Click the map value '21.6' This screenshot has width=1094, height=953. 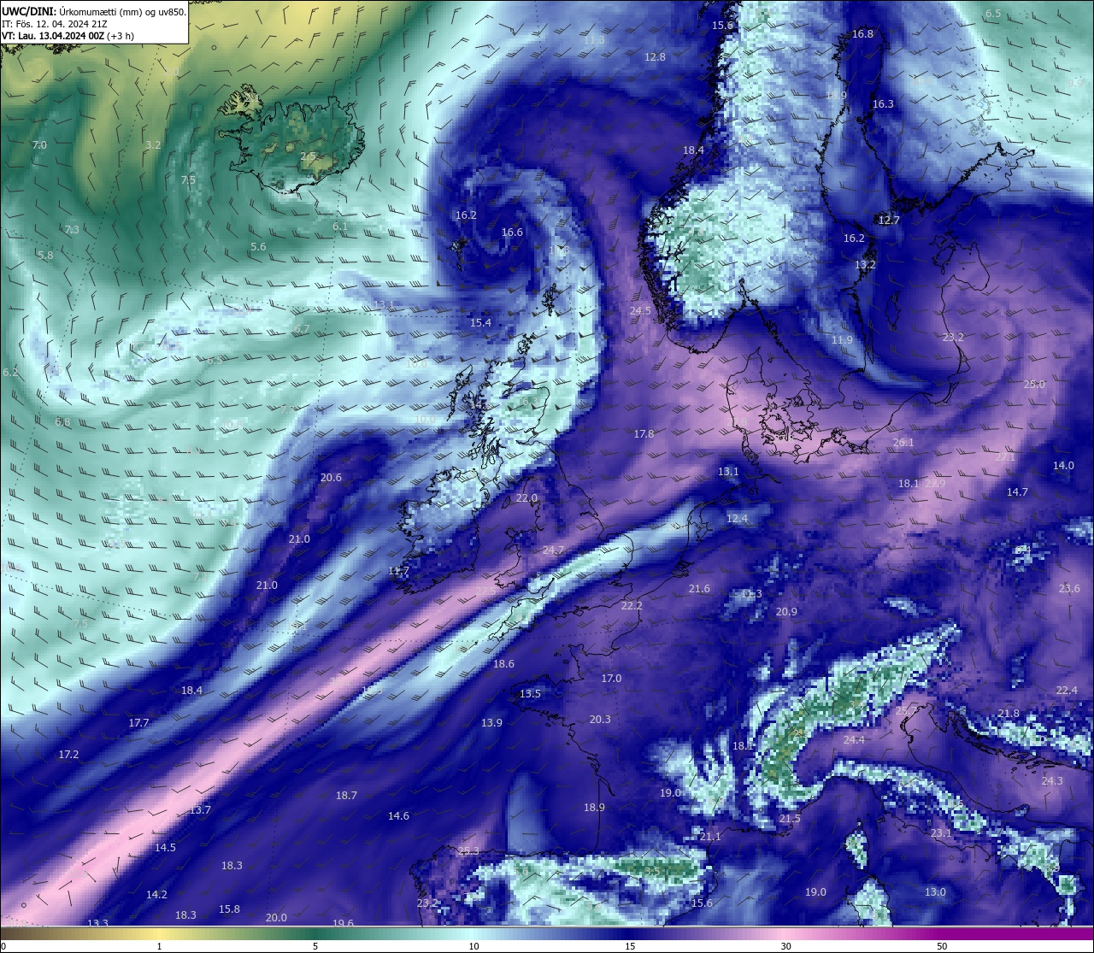[699, 589]
